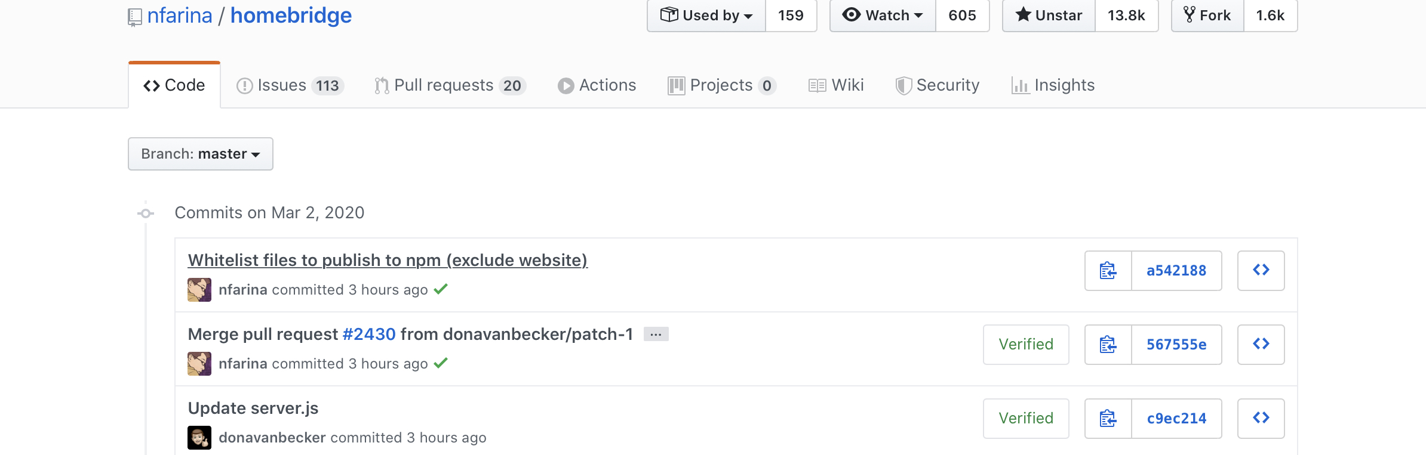Image resolution: width=1426 pixels, height=455 pixels.
Task: Open the Pull requests tab
Action: pyautogui.click(x=450, y=85)
